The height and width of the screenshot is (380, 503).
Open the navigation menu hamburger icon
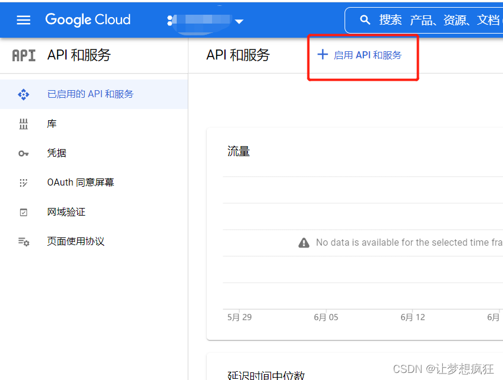click(23, 19)
